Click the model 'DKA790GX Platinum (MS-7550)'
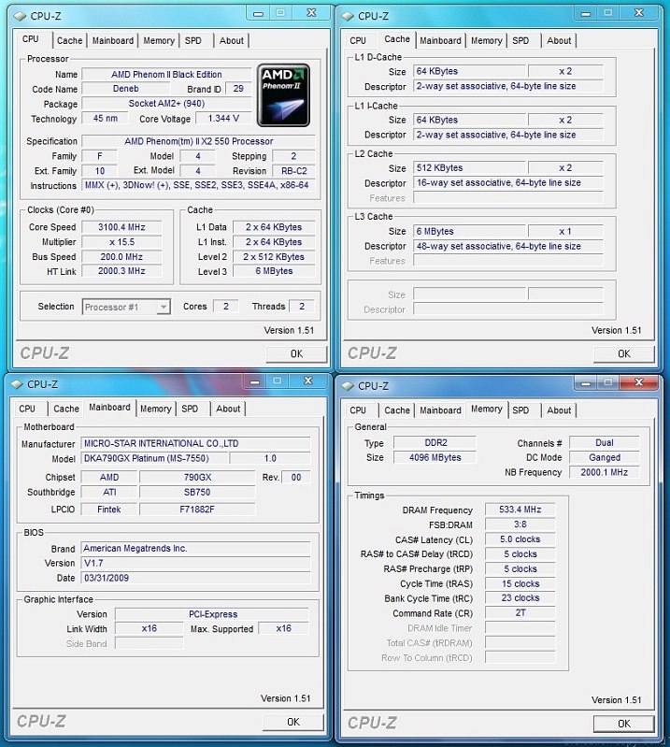The height and width of the screenshot is (747, 670). (153, 458)
